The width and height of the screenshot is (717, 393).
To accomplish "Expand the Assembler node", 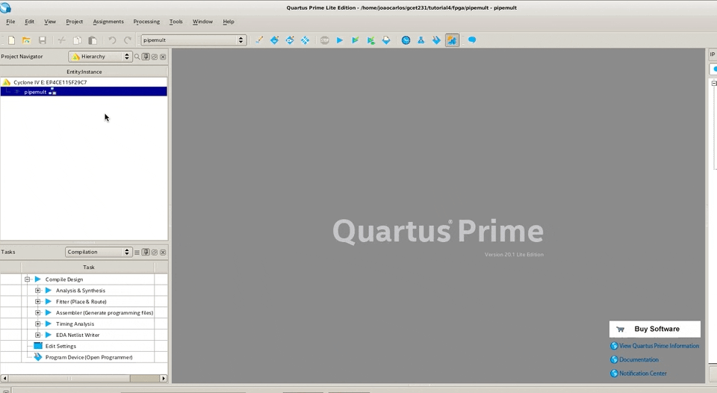I will (x=38, y=313).
